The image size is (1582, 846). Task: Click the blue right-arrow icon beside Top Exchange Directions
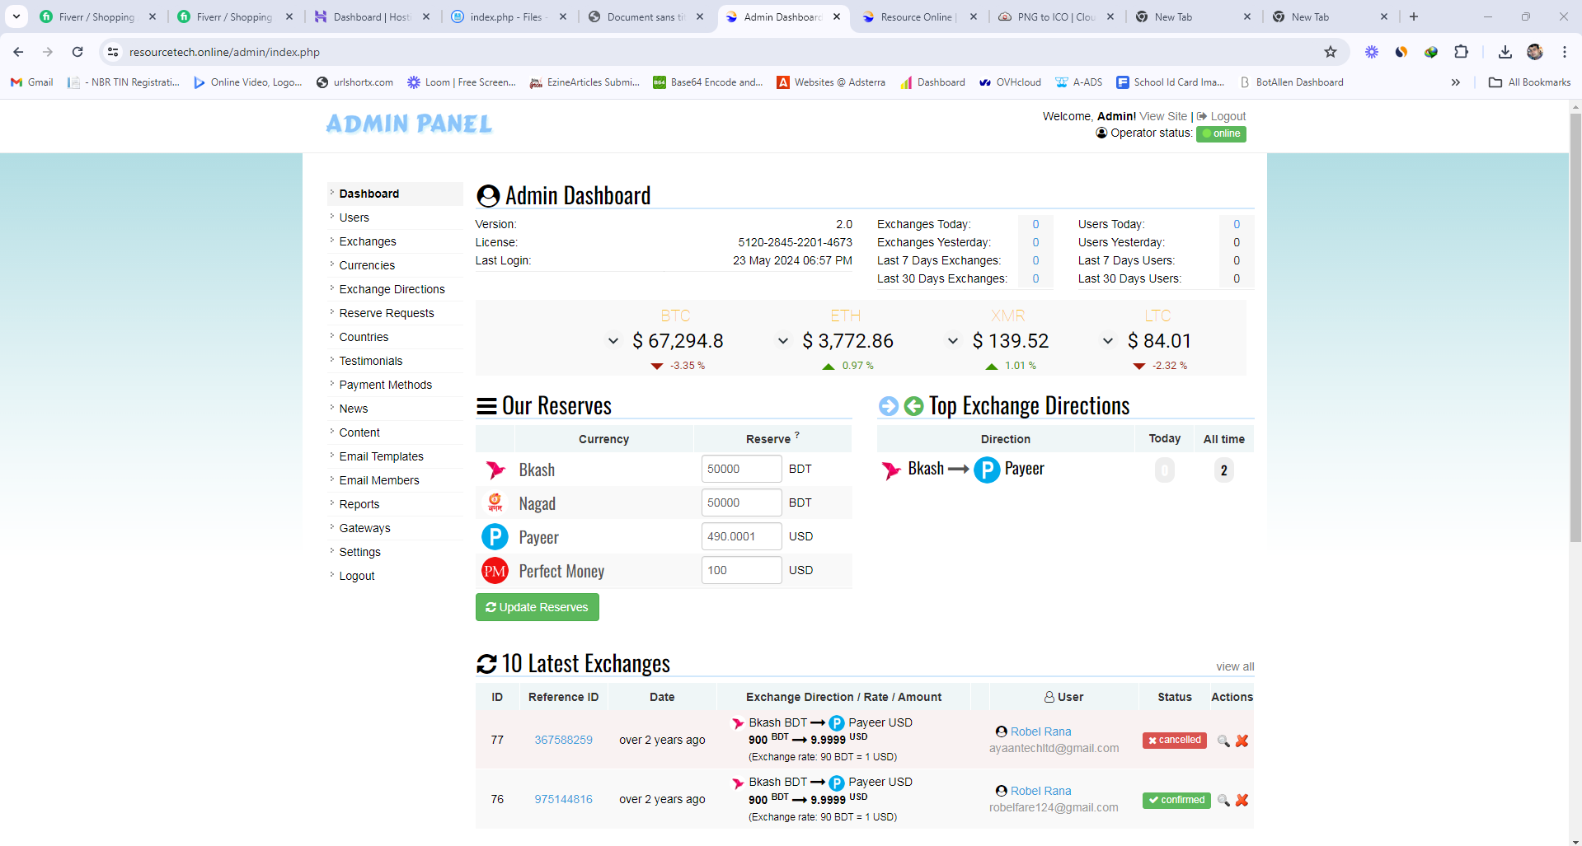888,406
